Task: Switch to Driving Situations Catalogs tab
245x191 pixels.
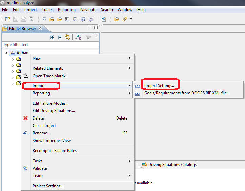Action: (x=169, y=165)
